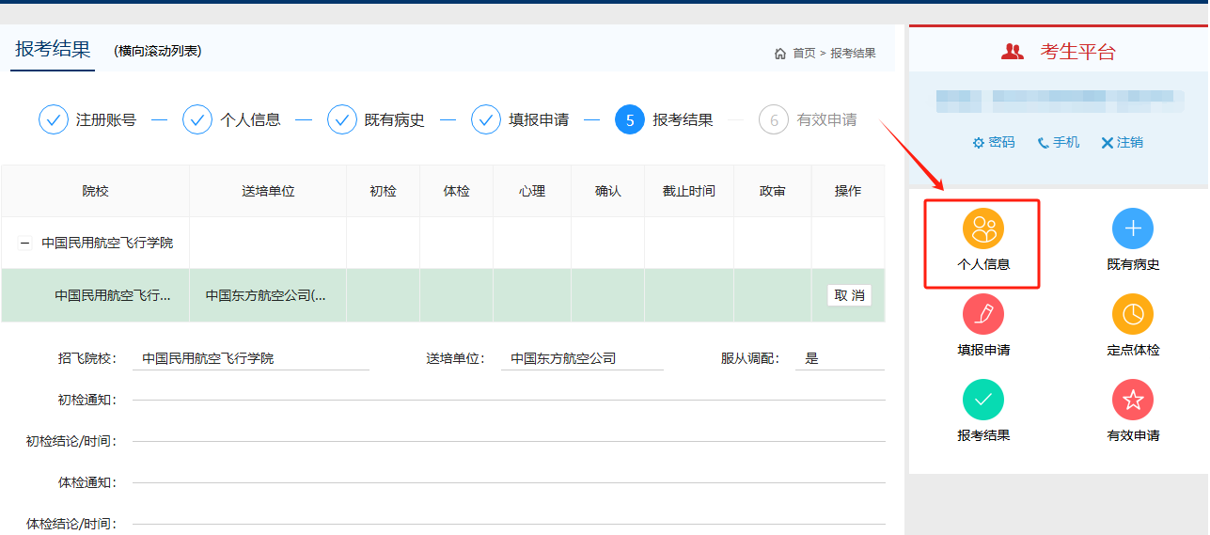Click the 有效申请 red star icon

click(1132, 400)
